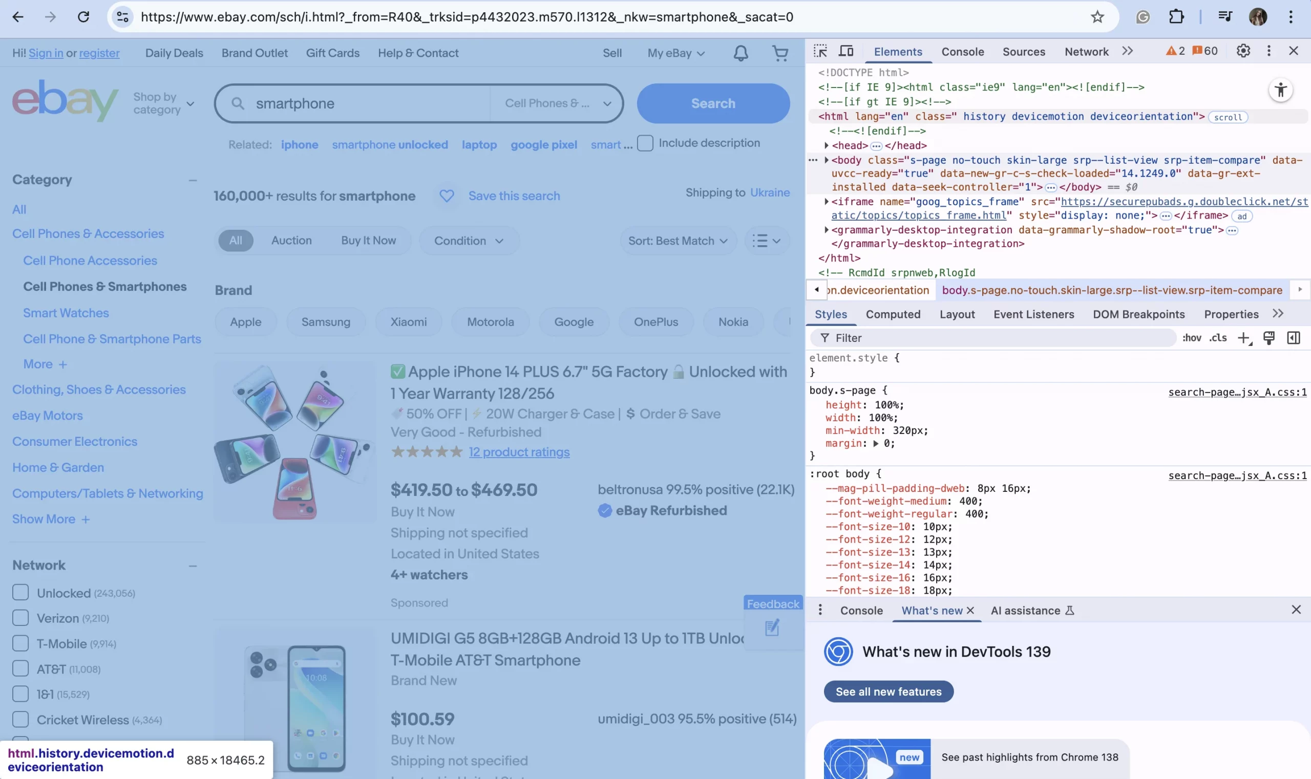
Task: Check the T-Mobile network filter
Action: click(x=20, y=643)
